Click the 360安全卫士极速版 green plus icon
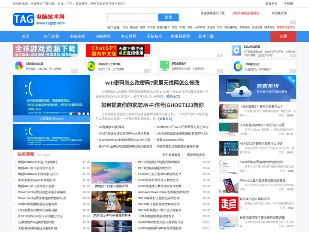The width and height of the screenshot is (309, 232). point(91,66)
